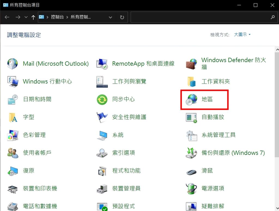Open the 電源選項 battery icon
This screenshot has height=211, width=279.
(x=191, y=188)
